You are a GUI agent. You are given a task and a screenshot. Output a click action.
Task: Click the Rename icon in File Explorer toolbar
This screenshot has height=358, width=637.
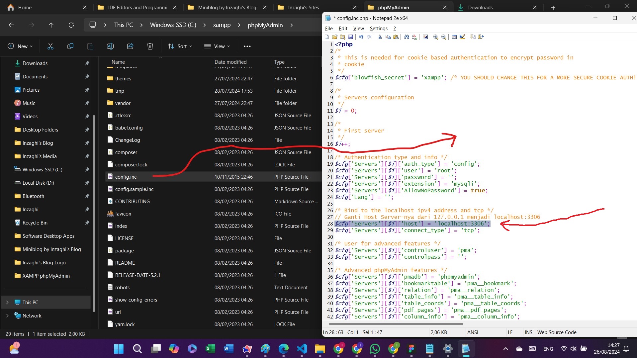(x=110, y=46)
